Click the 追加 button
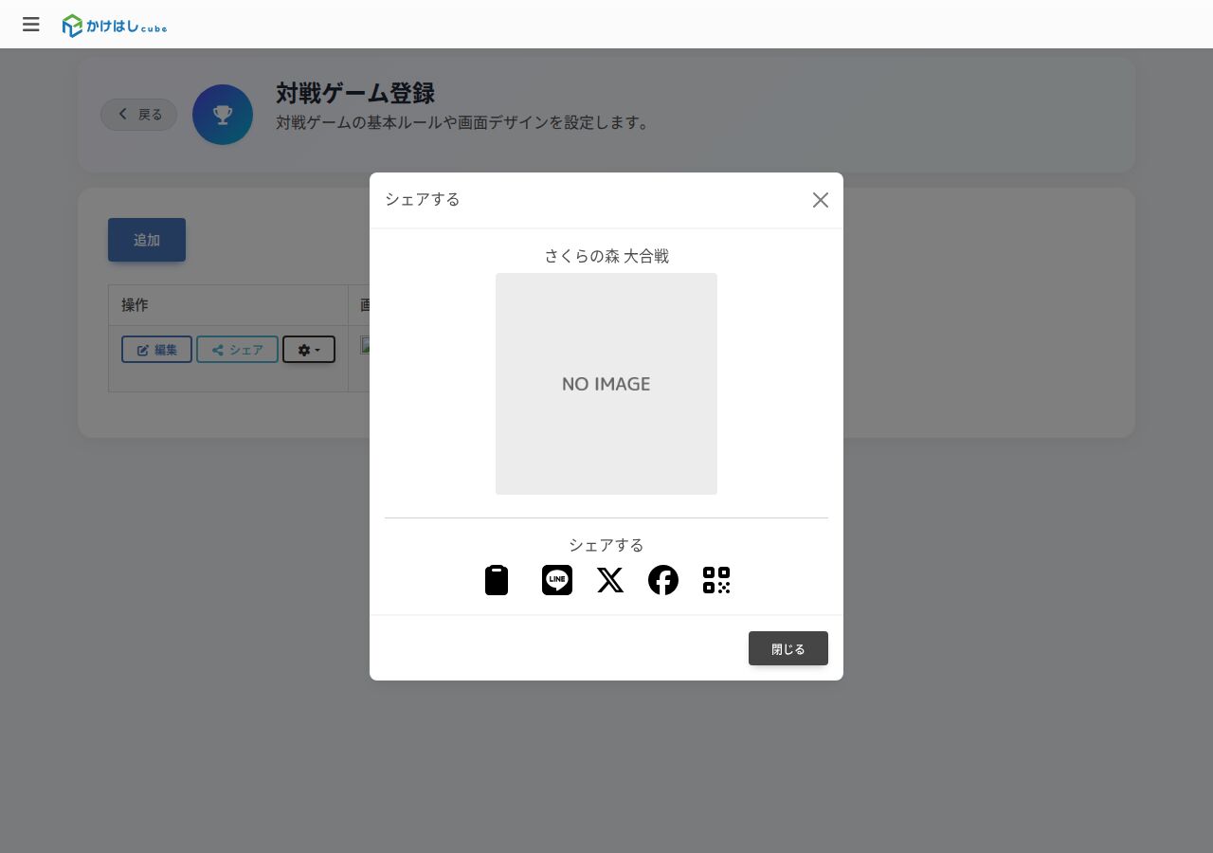This screenshot has width=1213, height=853. tap(147, 240)
